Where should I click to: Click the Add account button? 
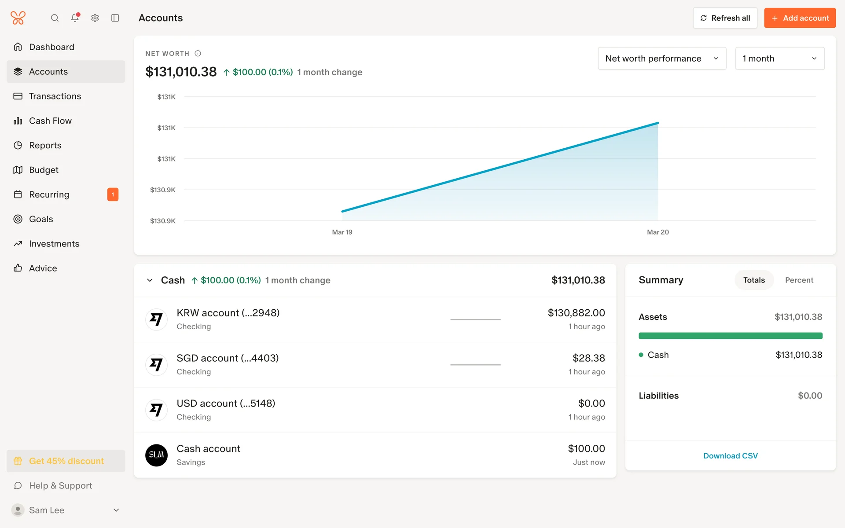[x=800, y=18]
